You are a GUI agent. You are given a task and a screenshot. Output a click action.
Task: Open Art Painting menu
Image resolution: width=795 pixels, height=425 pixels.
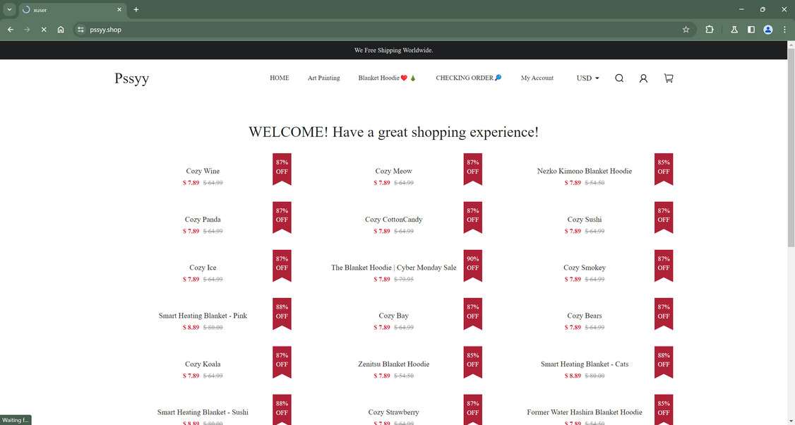[323, 78]
